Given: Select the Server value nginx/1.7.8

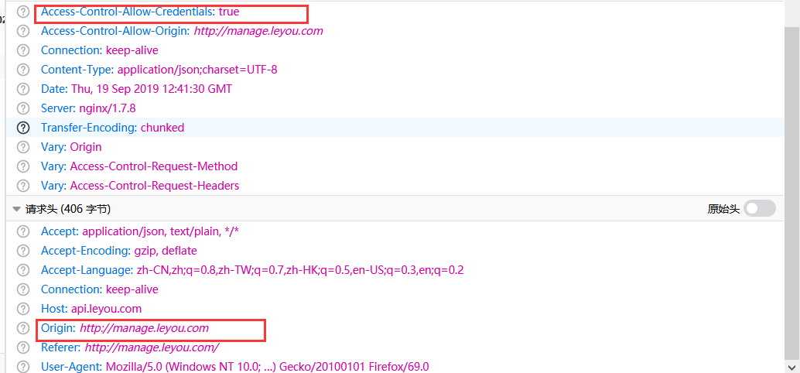Looking at the screenshot, I should click(x=108, y=108).
